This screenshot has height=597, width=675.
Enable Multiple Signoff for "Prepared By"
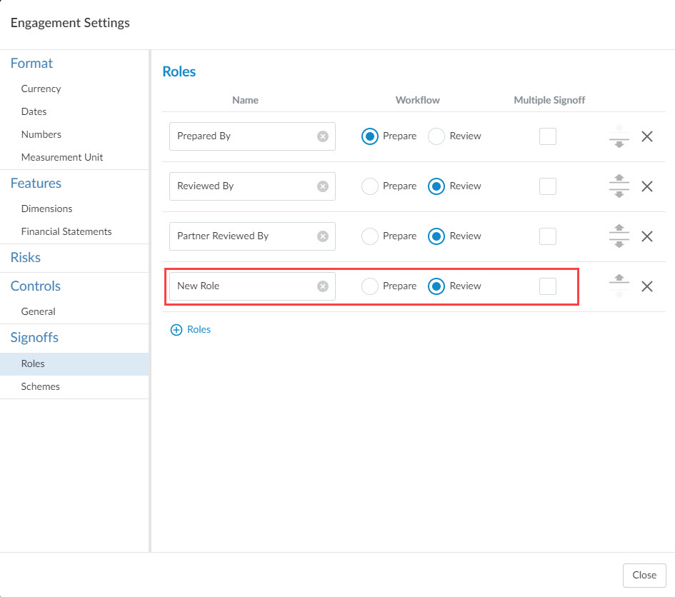coord(548,136)
